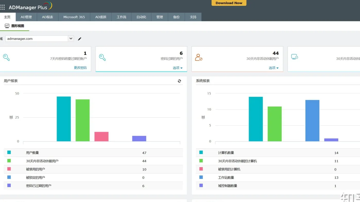Screen dimensions: 360x202
Task: Open the Microsoft 365 tab
Action: point(74,17)
